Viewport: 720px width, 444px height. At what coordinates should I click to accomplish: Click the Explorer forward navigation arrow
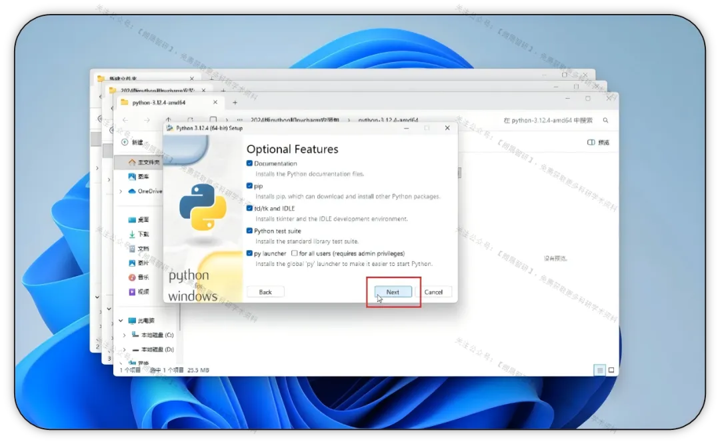tap(147, 120)
